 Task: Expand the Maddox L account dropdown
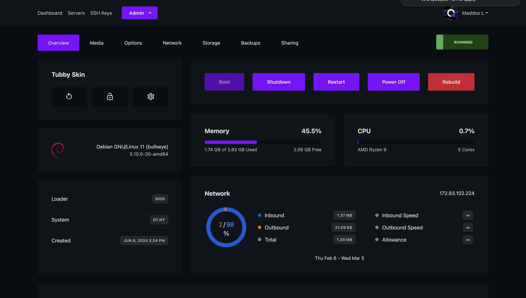tap(475, 13)
